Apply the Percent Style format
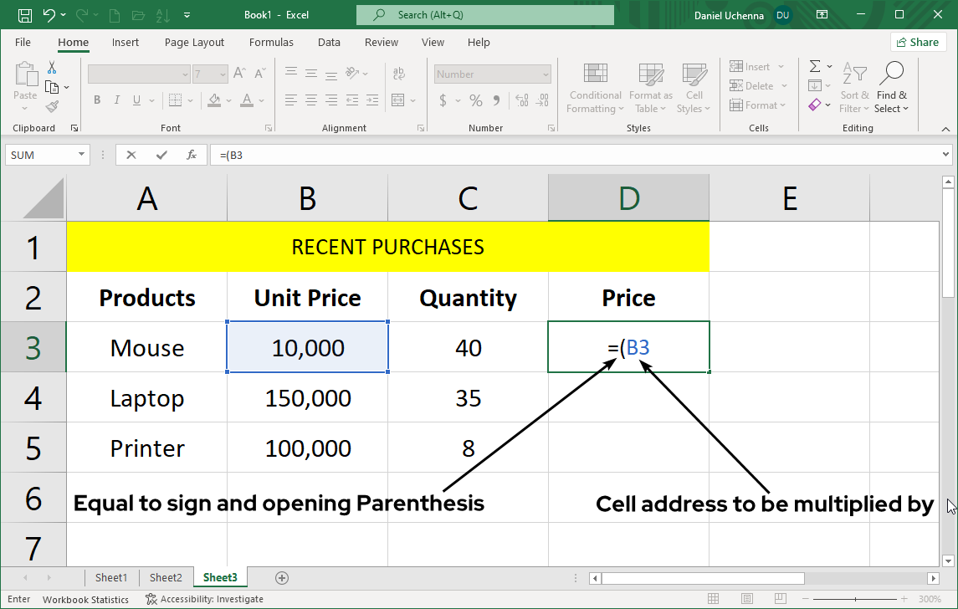 474,99
